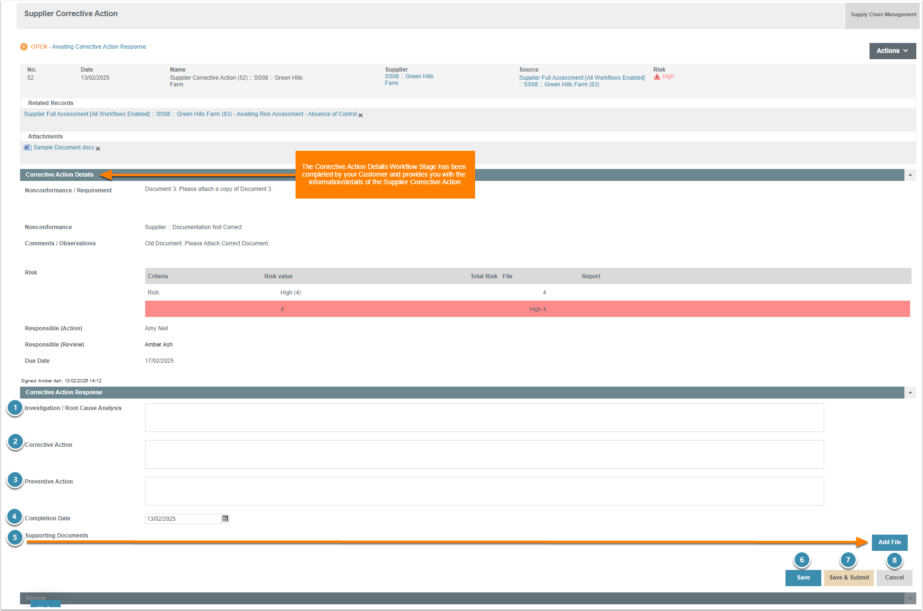Remove the related Supplier Full Assessment record
923x611 pixels.
tap(361, 115)
